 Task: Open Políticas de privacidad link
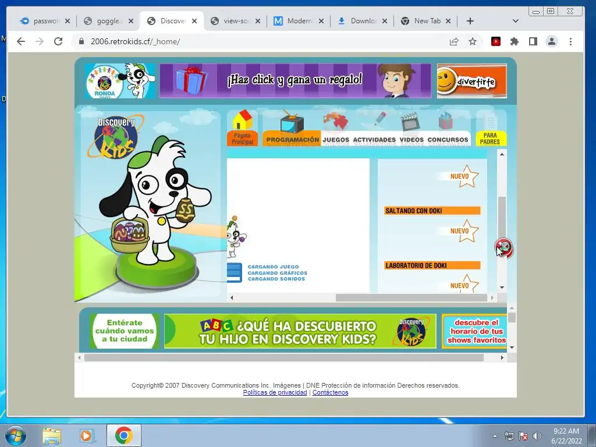[x=275, y=392]
